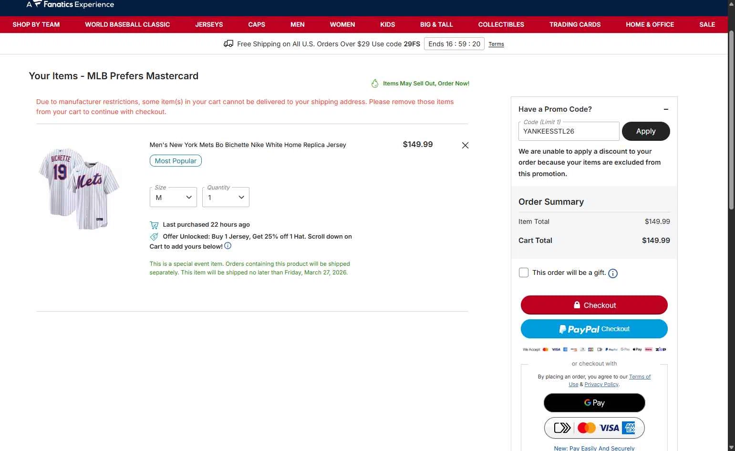
Task: Open the Big & Tall menu
Action: tap(436, 24)
